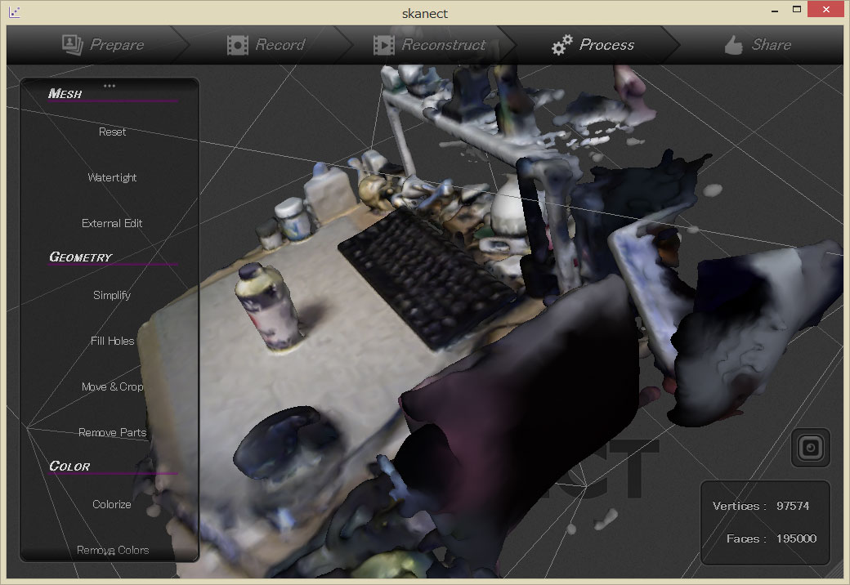Open External Edit in the Mesh section
The image size is (850, 585).
click(x=112, y=223)
